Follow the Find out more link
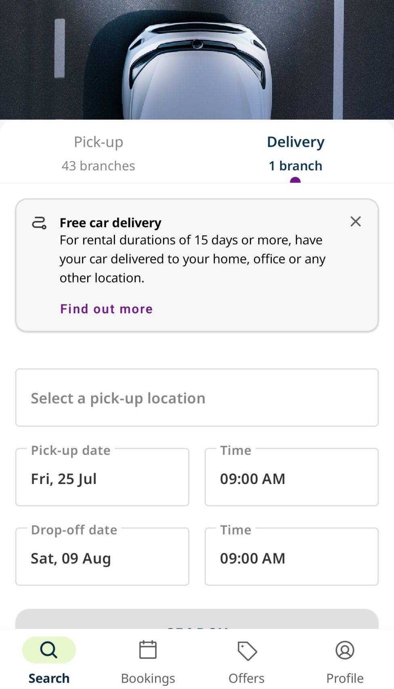This screenshot has width=394, height=689. [x=107, y=309]
